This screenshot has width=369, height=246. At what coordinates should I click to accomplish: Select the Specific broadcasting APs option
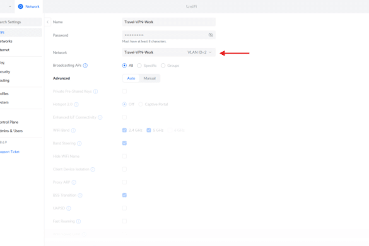coord(139,66)
